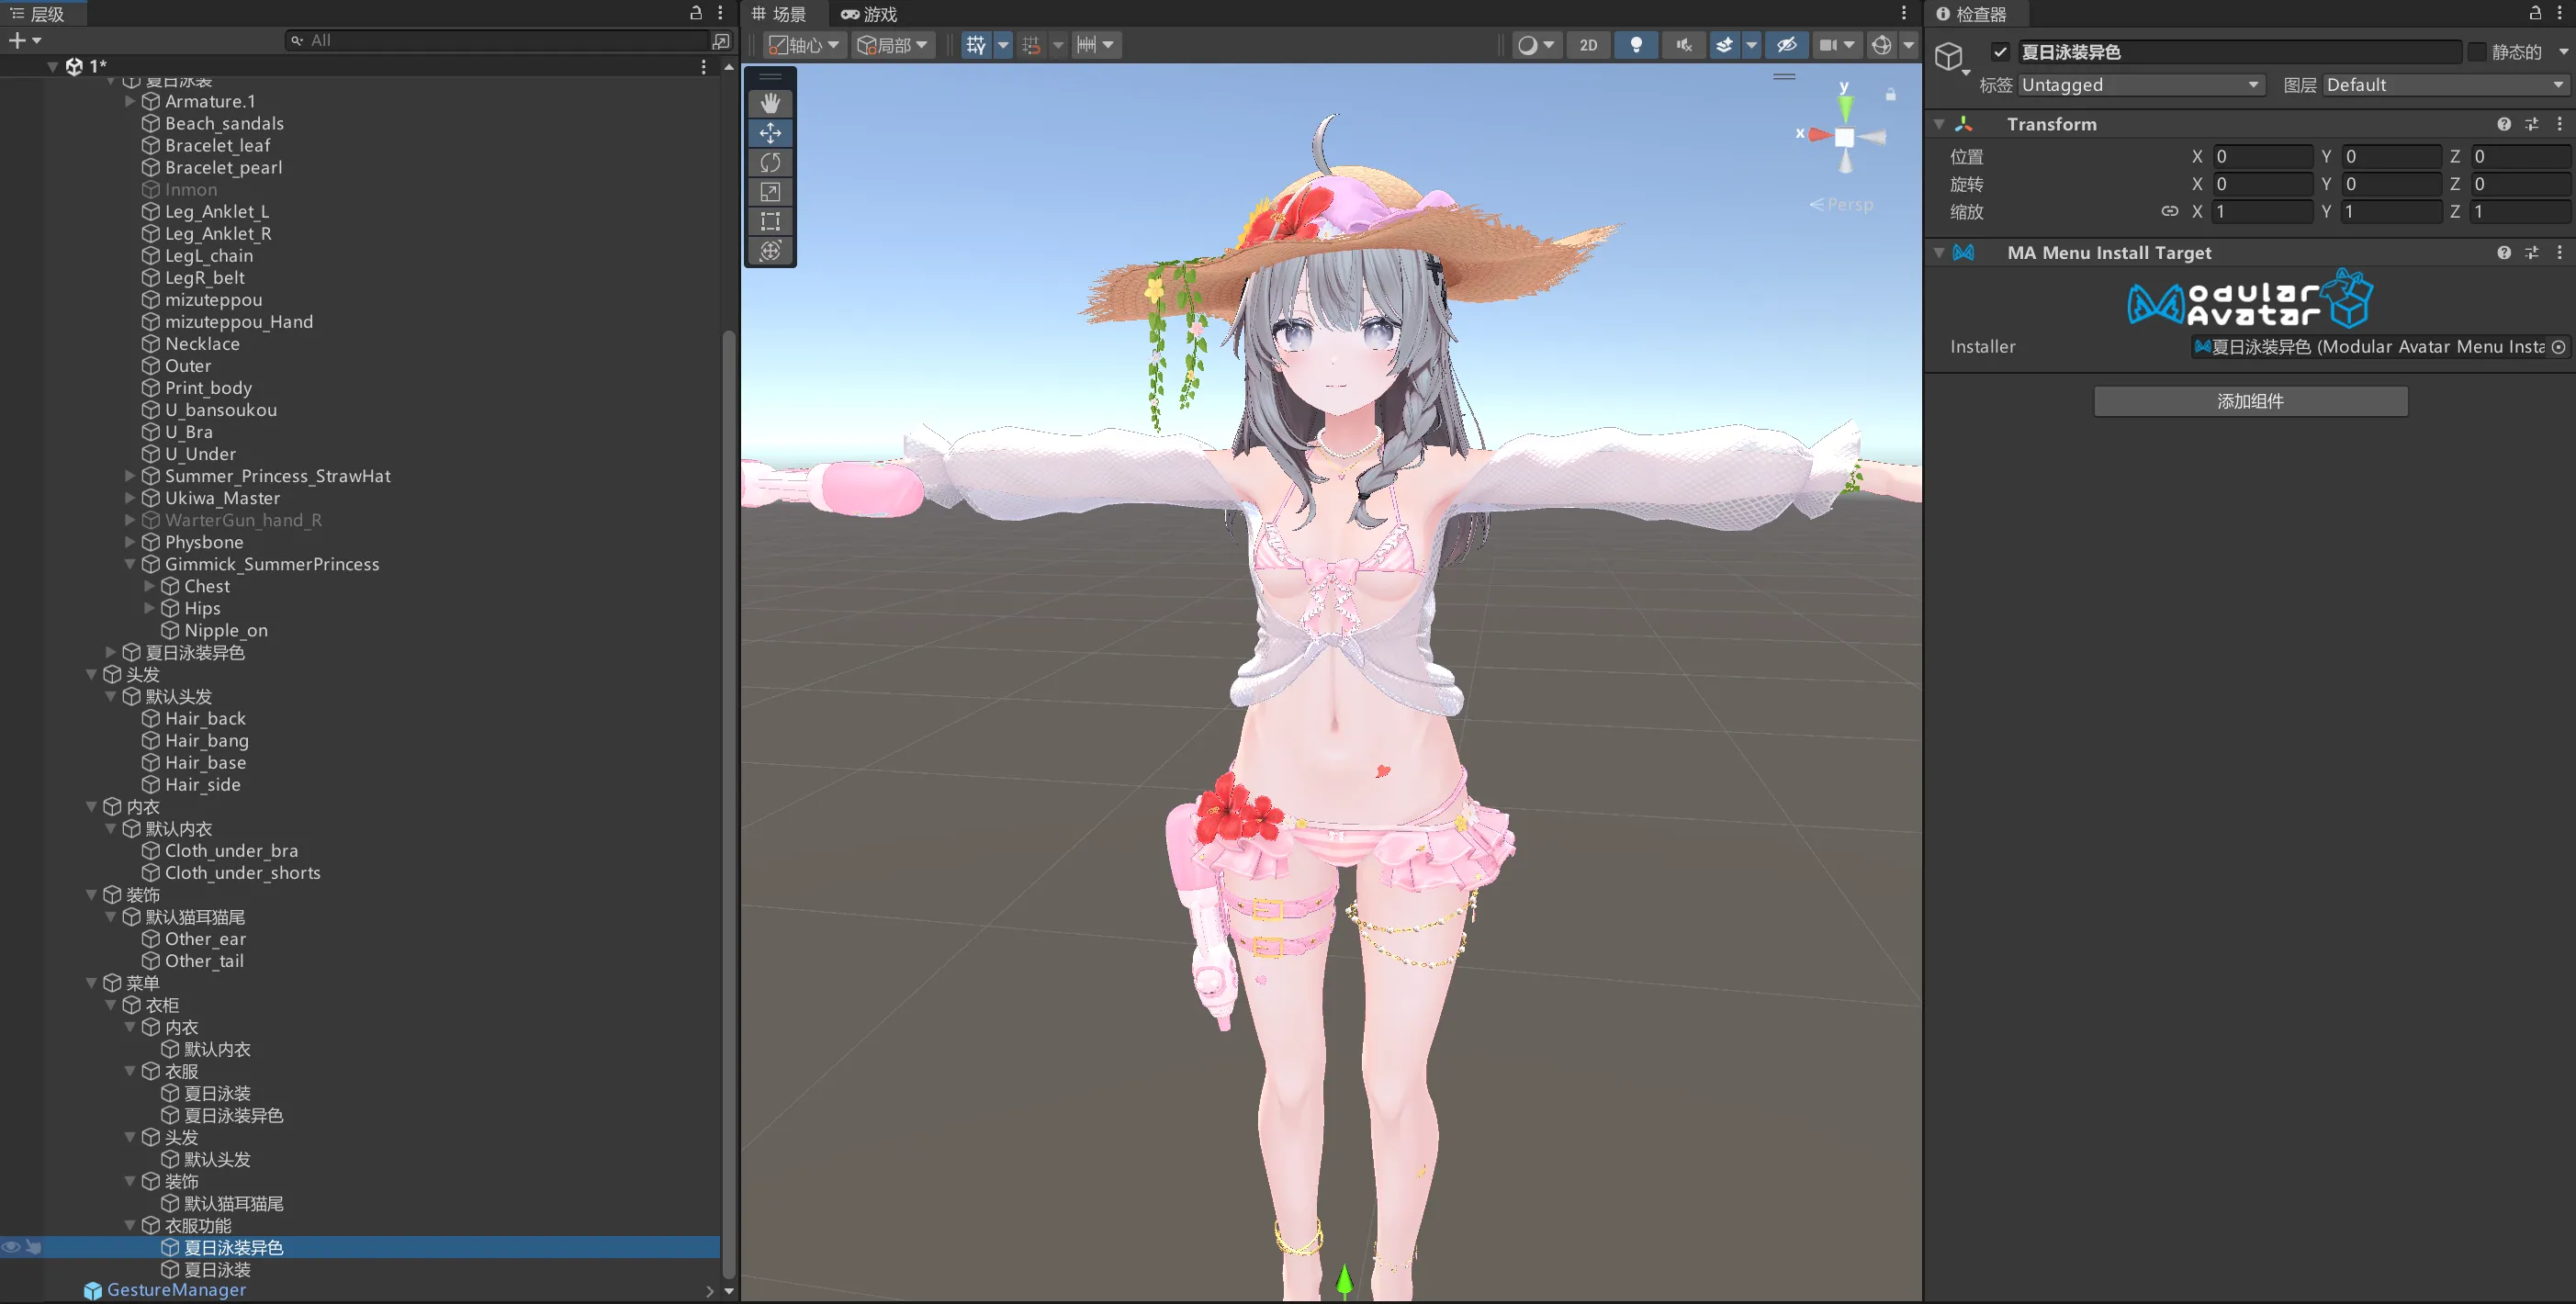The width and height of the screenshot is (2576, 1304).
Task: Toggle the rotation lock on the scene gizmo
Action: (x=1890, y=94)
